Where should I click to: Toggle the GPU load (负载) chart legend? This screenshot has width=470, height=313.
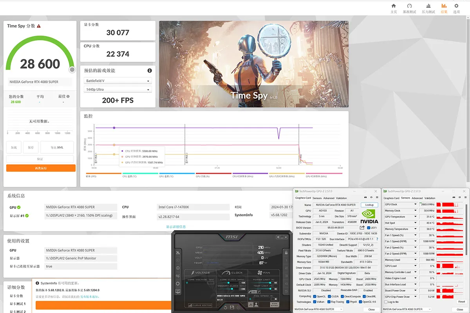(x=213, y=175)
